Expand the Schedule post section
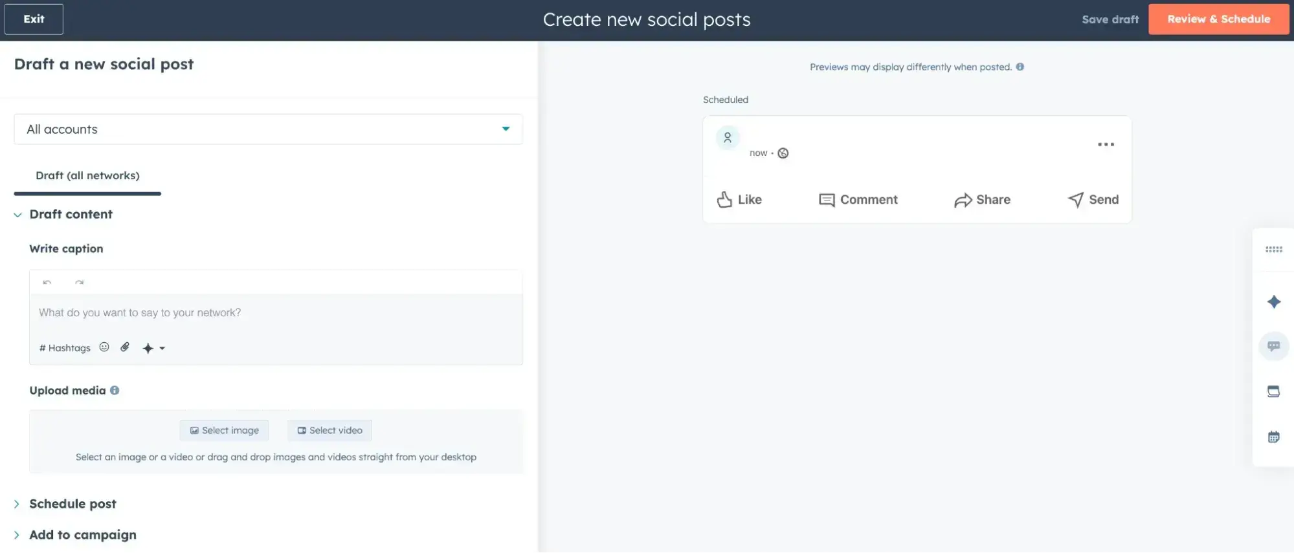Image resolution: width=1294 pixels, height=553 pixels. click(x=65, y=504)
